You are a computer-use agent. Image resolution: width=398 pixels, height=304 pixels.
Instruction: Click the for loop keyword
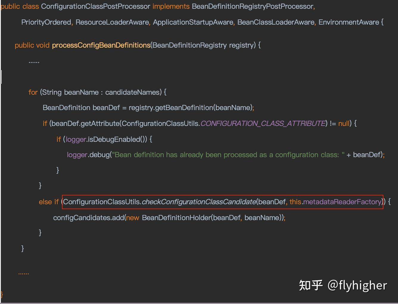point(33,93)
